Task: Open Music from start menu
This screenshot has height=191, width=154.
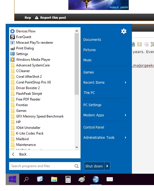Action: pos(87,60)
